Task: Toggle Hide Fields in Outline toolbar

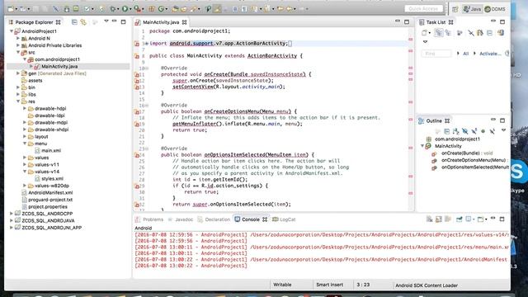Action: click(x=465, y=131)
